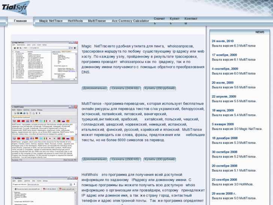Open the Главная menu tab

tap(20, 21)
